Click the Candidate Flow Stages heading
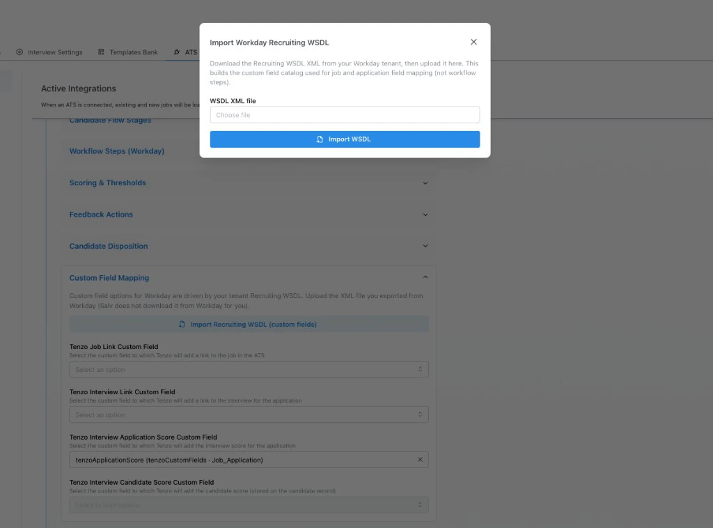 coord(110,120)
